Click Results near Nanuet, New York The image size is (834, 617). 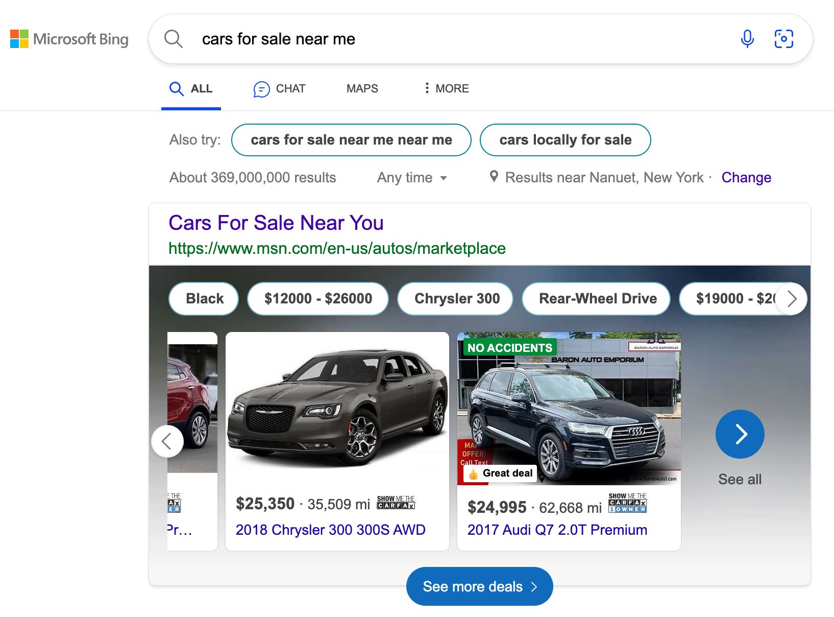click(604, 178)
